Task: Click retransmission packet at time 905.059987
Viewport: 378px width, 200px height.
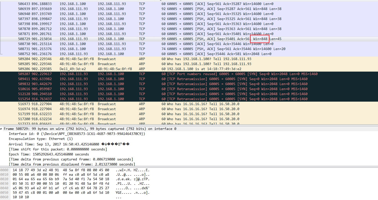Action: point(189,89)
